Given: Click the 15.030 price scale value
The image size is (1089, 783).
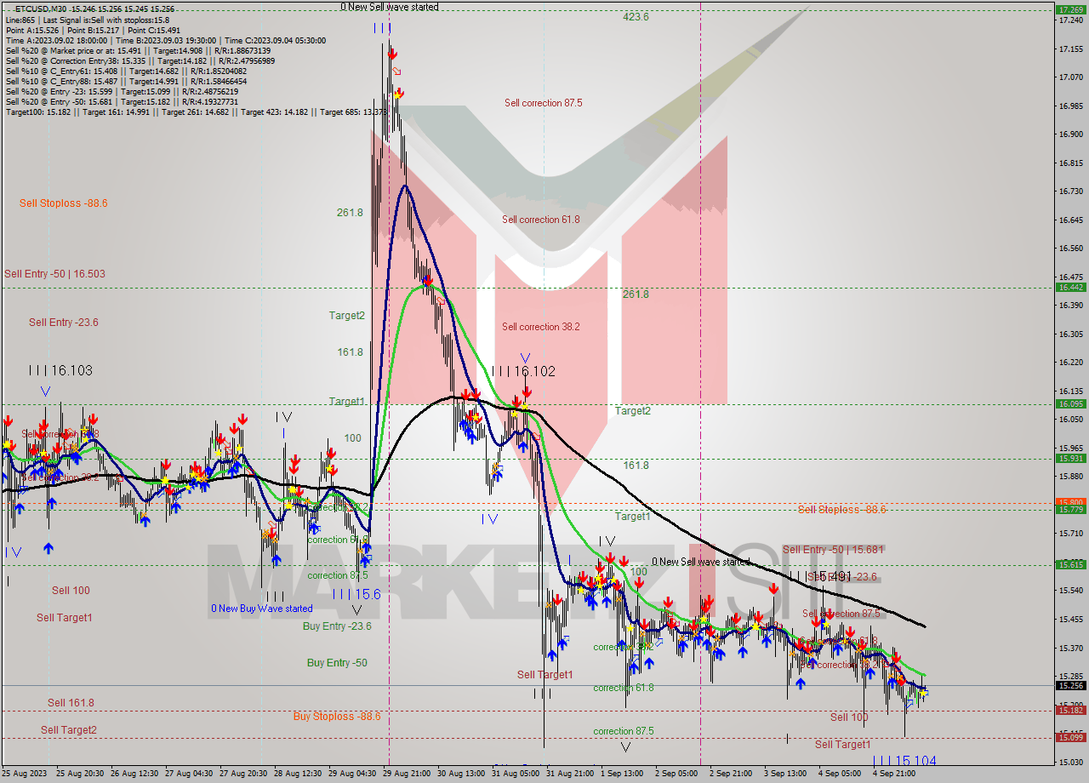Looking at the screenshot, I should (x=1070, y=761).
